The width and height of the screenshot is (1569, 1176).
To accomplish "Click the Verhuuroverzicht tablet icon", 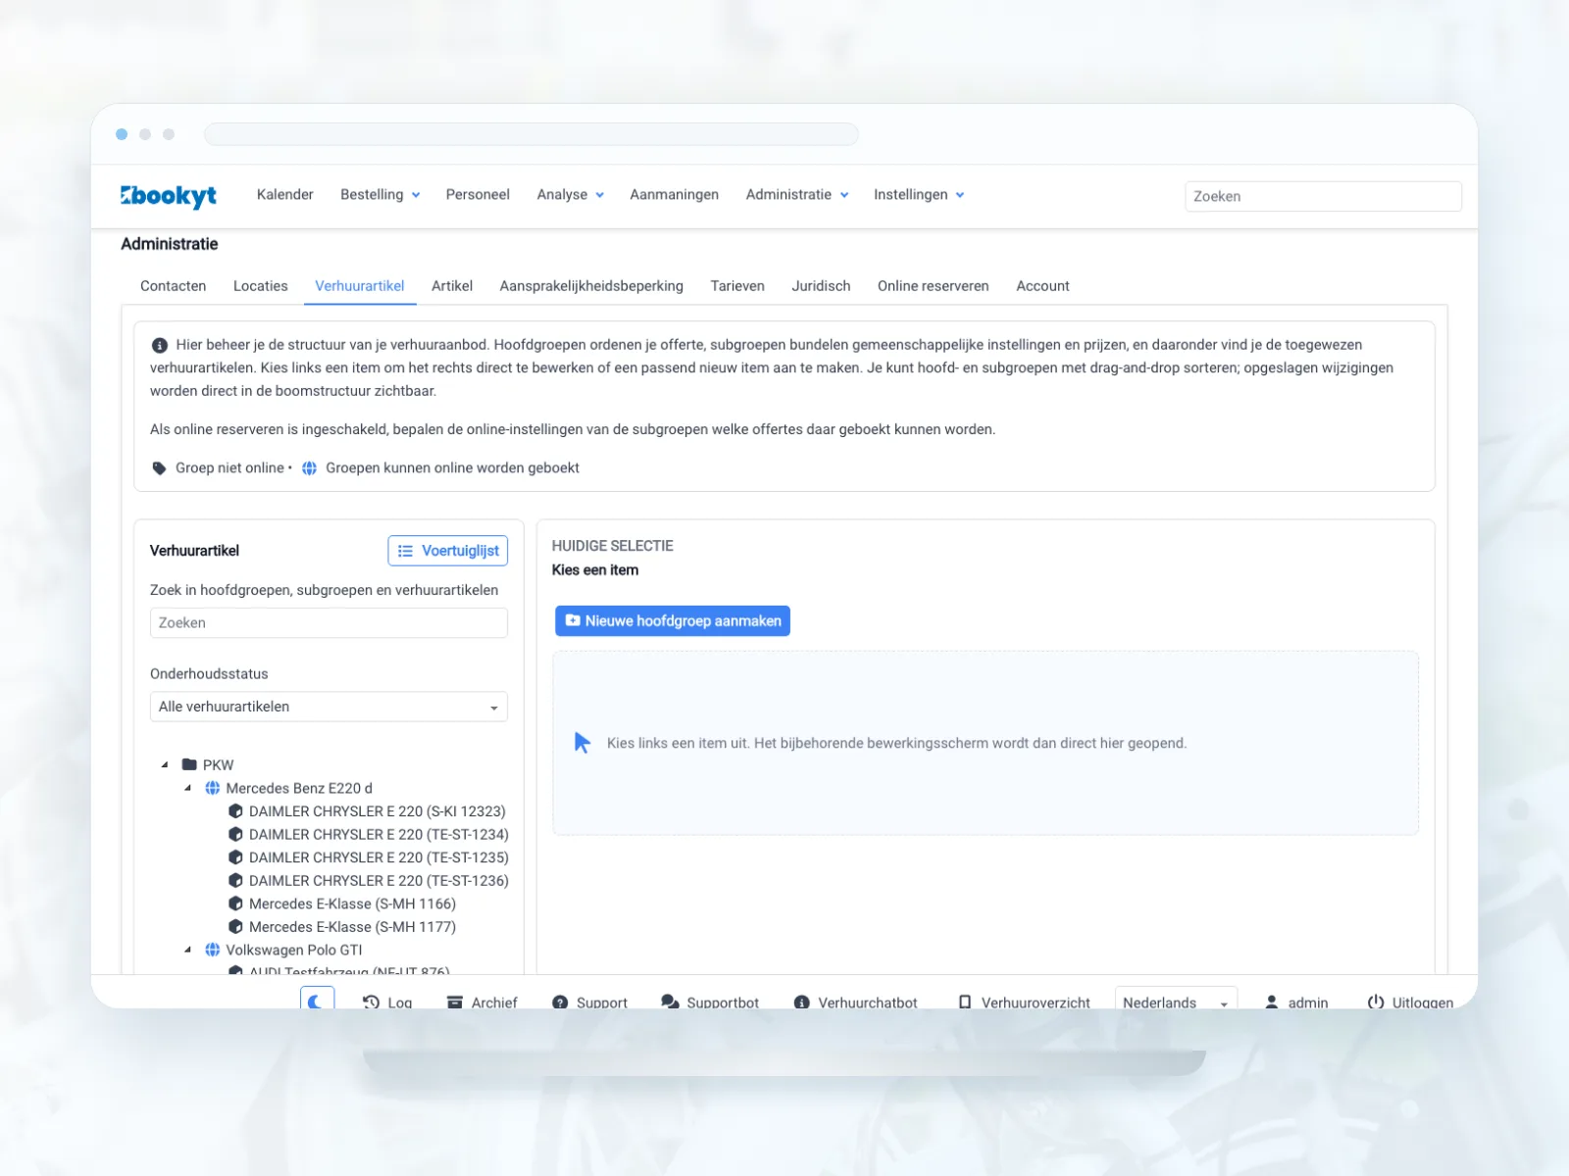I will click(965, 1003).
